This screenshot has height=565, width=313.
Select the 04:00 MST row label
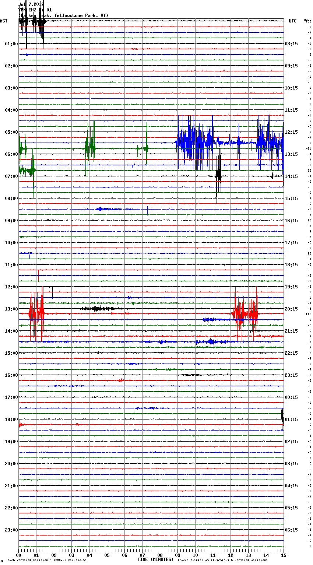pos(11,110)
